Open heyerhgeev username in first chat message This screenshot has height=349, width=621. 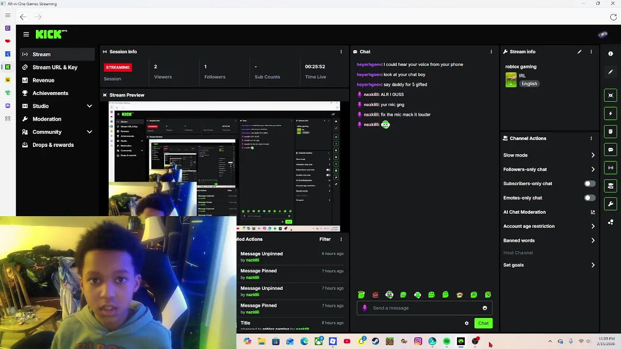point(369,64)
